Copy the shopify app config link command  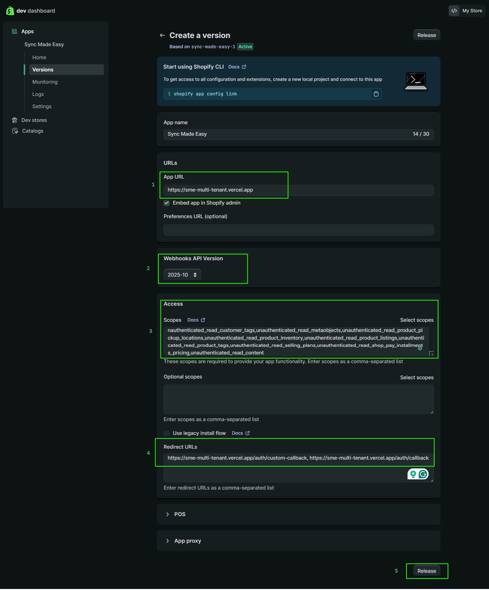tap(376, 94)
